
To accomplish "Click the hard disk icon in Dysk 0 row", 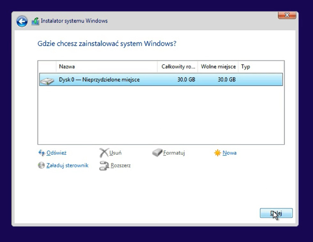I will tap(47, 80).
